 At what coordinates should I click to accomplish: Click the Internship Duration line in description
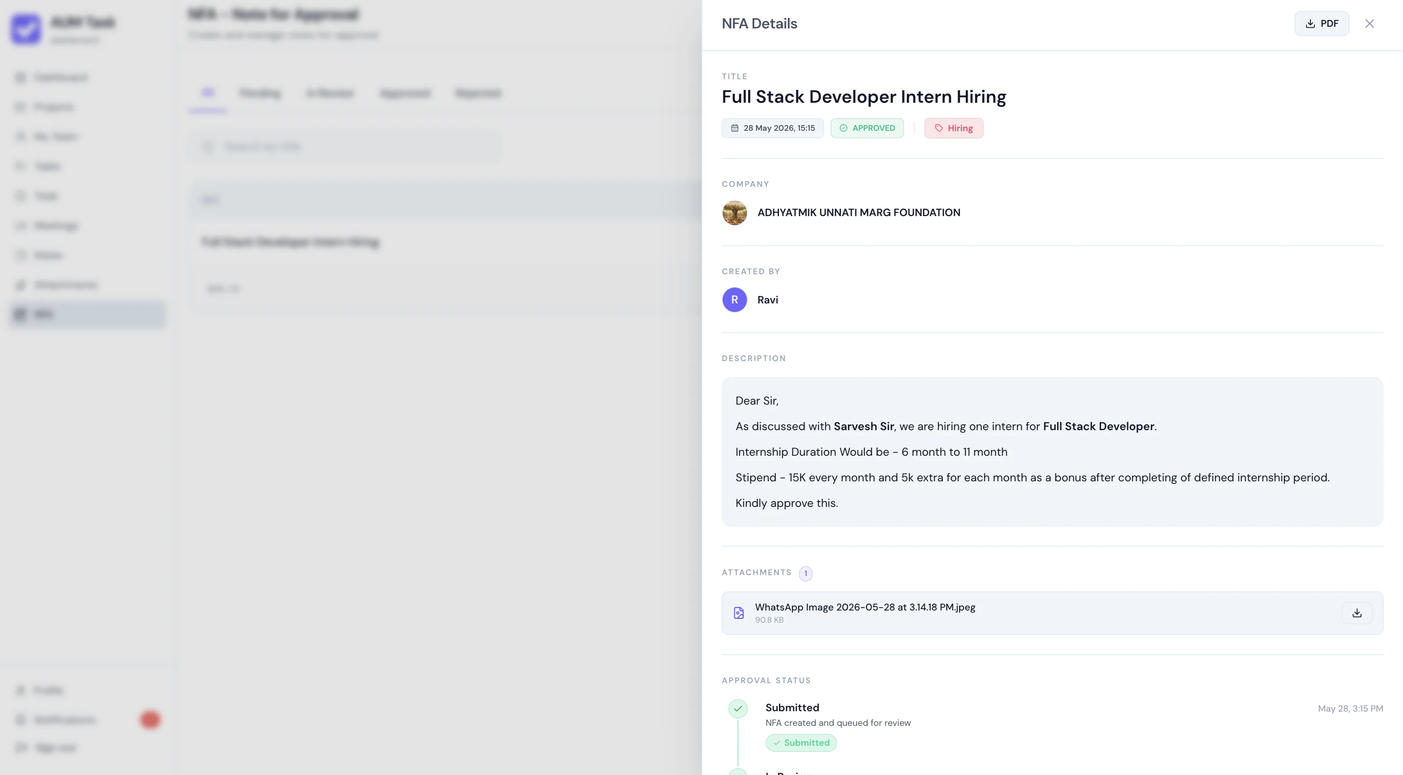click(x=871, y=452)
